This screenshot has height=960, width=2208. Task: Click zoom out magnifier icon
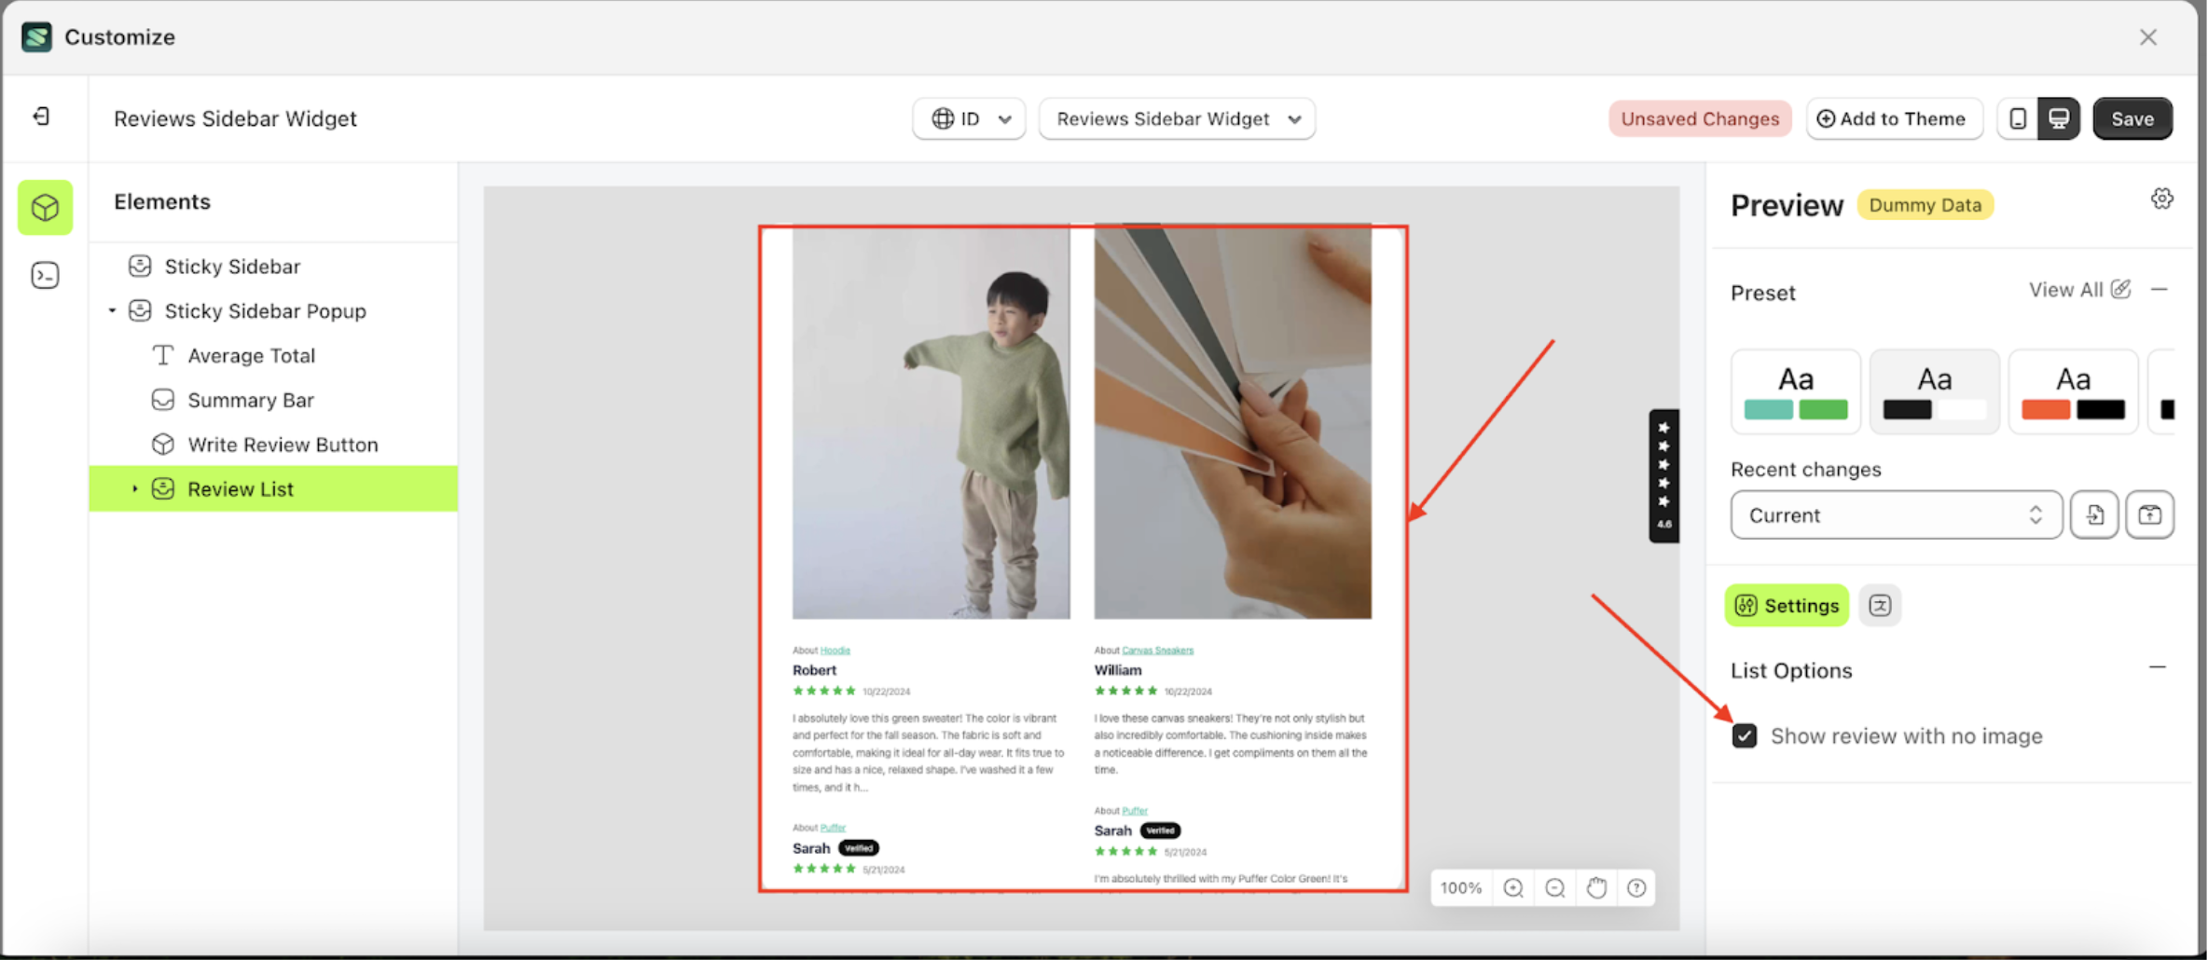pyautogui.click(x=1554, y=888)
